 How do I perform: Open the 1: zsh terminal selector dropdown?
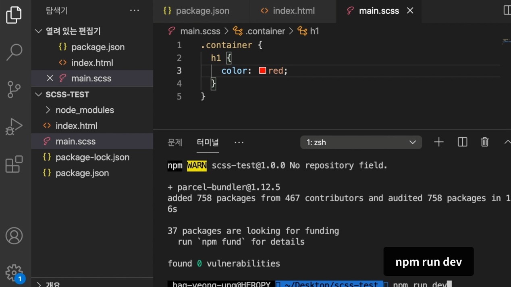tap(361, 142)
